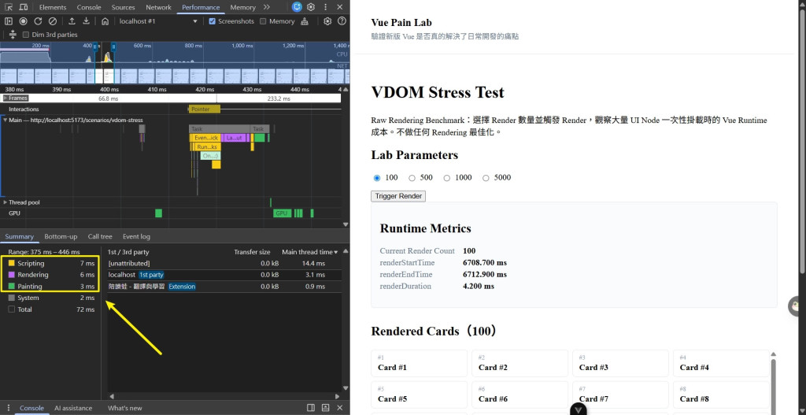Click the summary table scroll-right arrow
This screenshot has width=806, height=415.
[338, 396]
